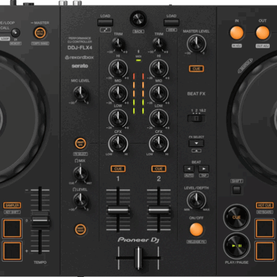Click the BEAT FX section label
This screenshot has height=277, width=277.
click(x=196, y=94)
